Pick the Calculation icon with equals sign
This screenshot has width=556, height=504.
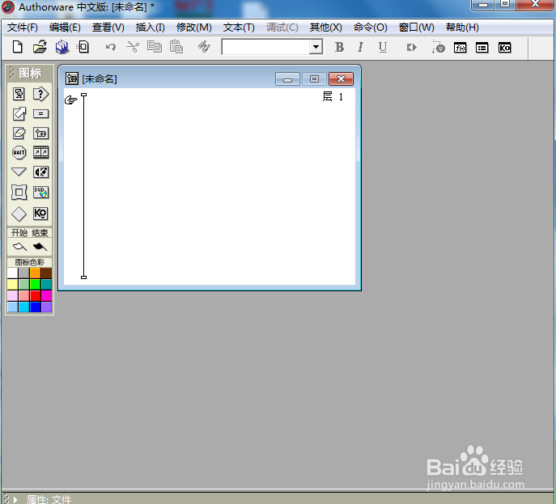tap(40, 114)
